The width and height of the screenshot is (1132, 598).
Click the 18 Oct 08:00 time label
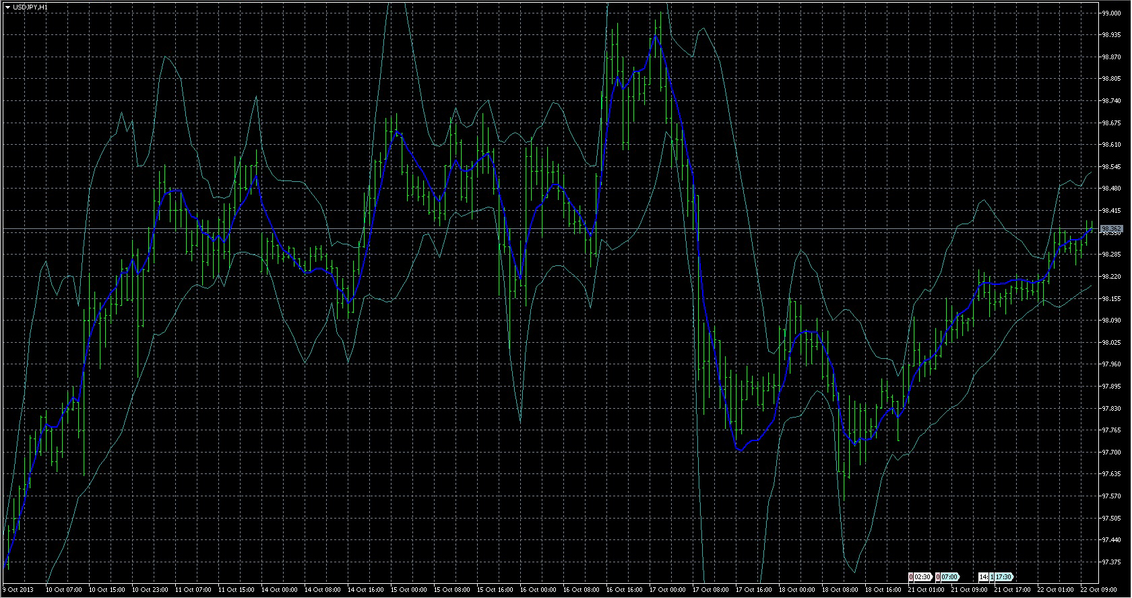[840, 590]
